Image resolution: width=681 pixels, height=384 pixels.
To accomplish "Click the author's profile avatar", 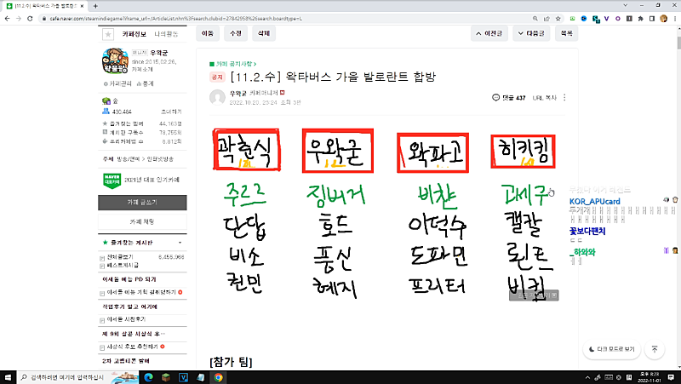I will click(217, 97).
